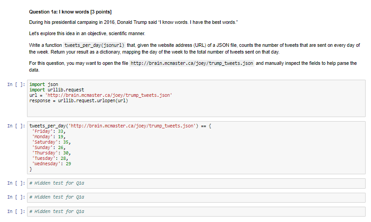Click the In [ ] prompt of the tweets_per_day cell
The image size is (371, 222).
pyautogui.click(x=16, y=126)
